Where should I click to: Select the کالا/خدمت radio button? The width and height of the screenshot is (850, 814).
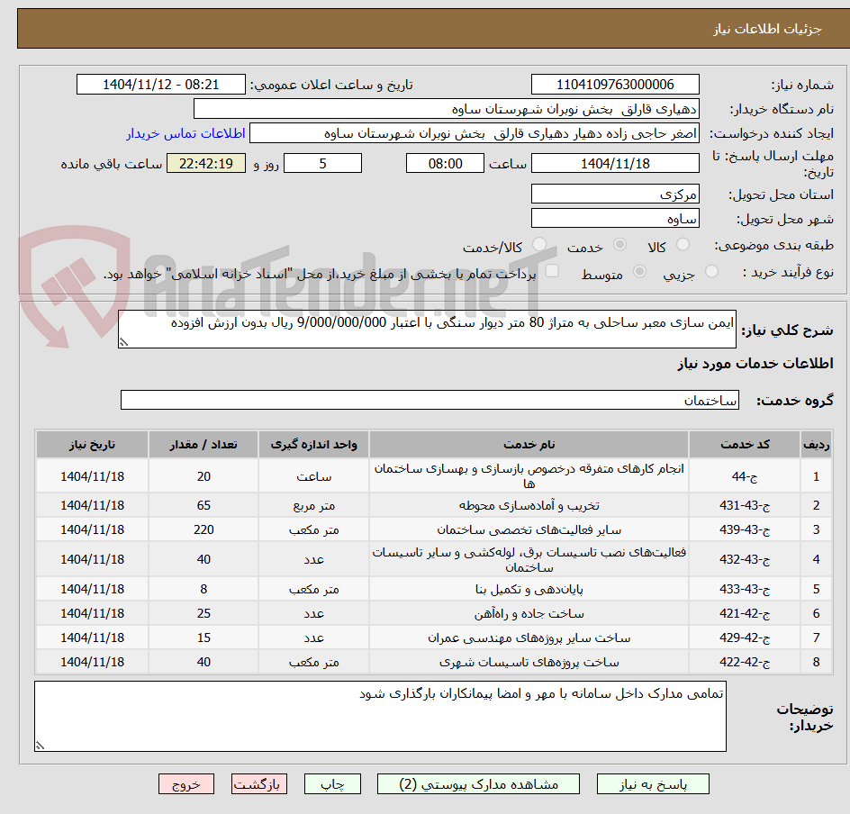(x=539, y=244)
